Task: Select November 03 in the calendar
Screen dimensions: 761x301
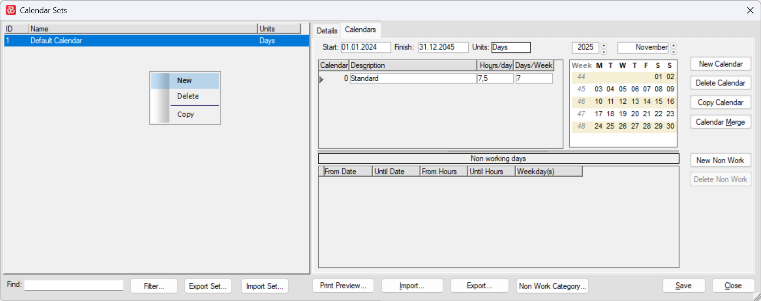Action: pyautogui.click(x=599, y=89)
